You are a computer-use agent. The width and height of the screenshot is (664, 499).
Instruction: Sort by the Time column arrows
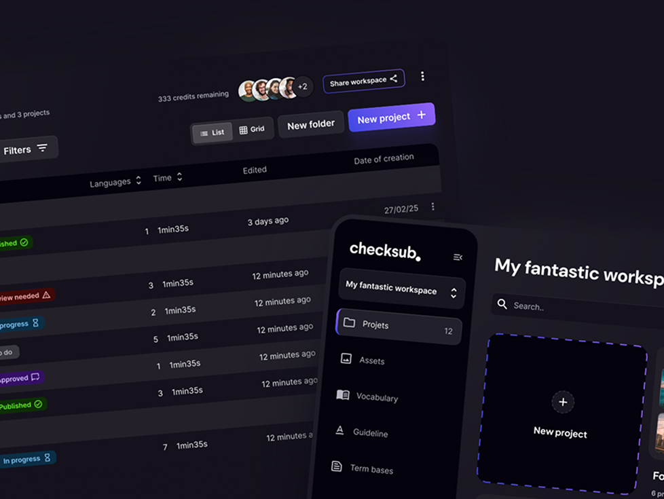[x=179, y=177]
